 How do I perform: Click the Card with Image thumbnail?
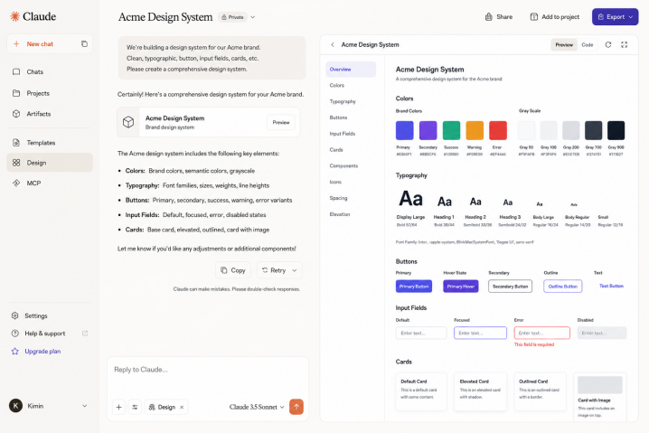(x=600, y=385)
